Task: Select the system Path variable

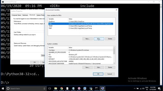Action: point(81,57)
